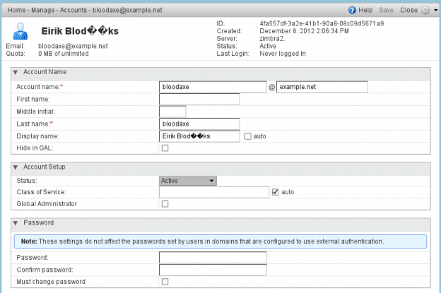Click the Display name field
Image resolution: width=441 pixels, height=293 pixels.
coord(199,136)
